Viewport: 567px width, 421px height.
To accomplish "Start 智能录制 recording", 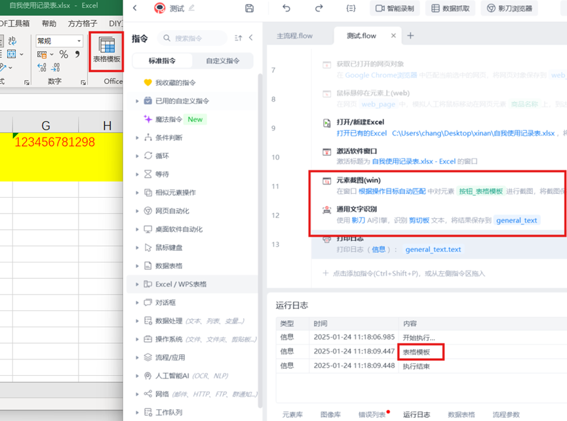I will coord(395,9).
